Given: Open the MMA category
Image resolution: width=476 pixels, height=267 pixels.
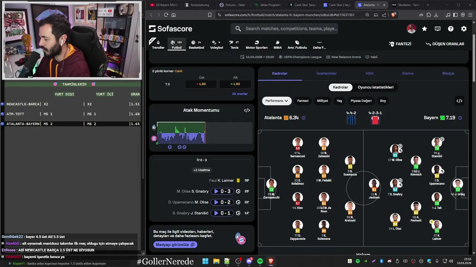Looking at the screenshot, I should click(x=277, y=44).
